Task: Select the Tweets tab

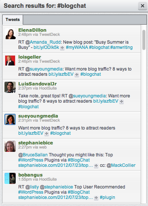Action: pyautogui.click(x=13, y=19)
